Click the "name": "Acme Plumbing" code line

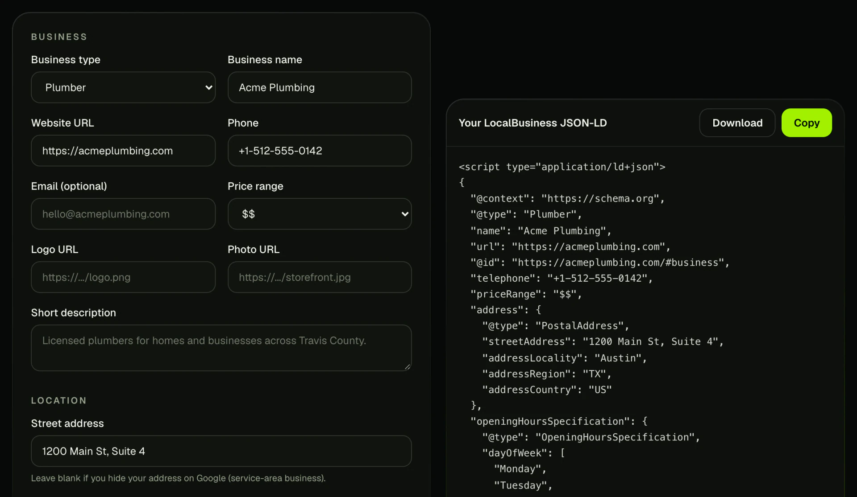[x=541, y=231]
